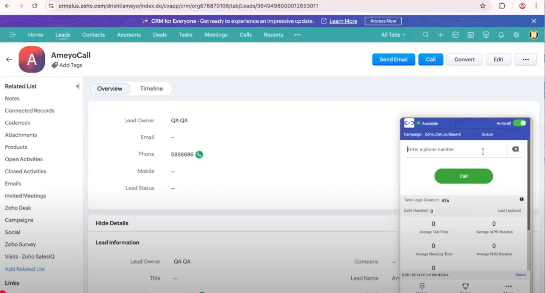The height and width of the screenshot is (293, 545).
Task: Open the more modules ellipsis in the navbar
Action: pyautogui.click(x=298, y=35)
